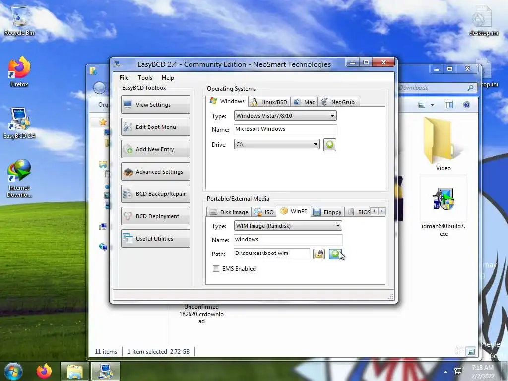Switch to the ISO media tab
The image size is (508, 381).
click(x=264, y=212)
